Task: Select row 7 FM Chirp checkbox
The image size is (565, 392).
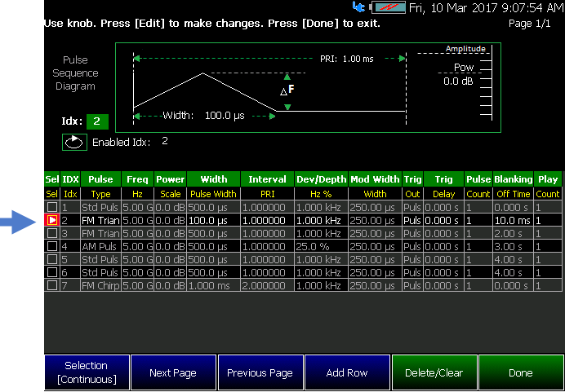Action: [x=52, y=285]
